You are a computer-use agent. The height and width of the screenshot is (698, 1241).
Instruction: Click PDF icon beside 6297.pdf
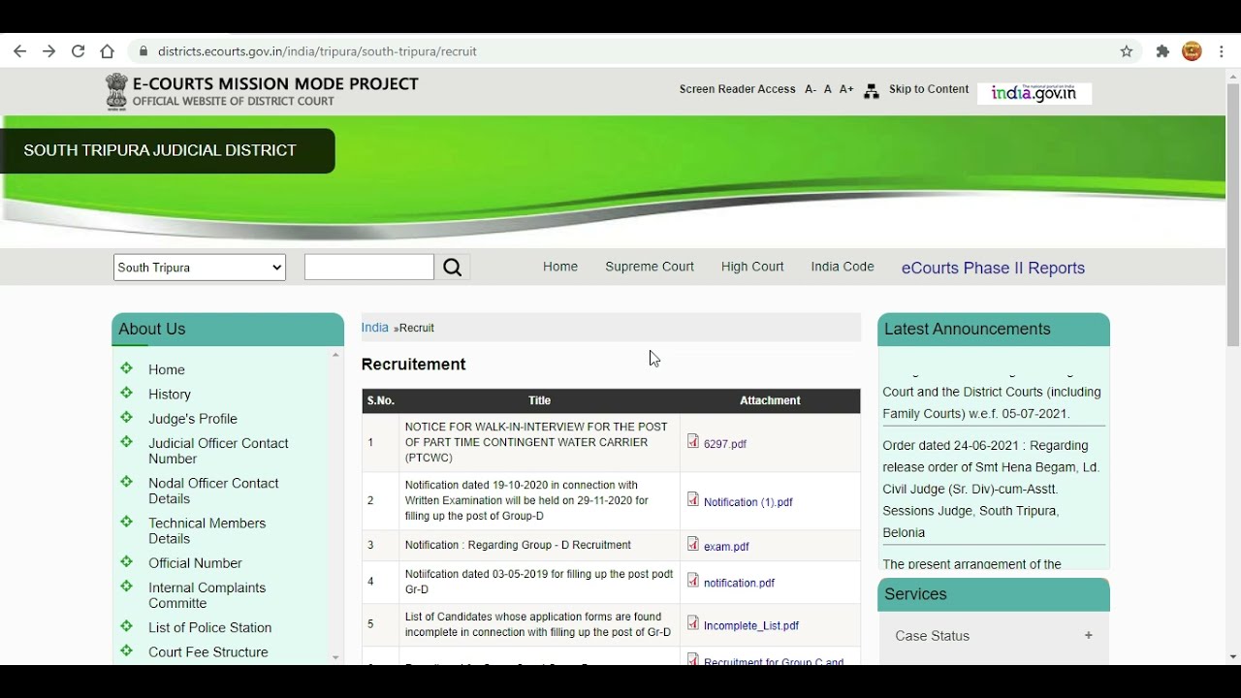693,441
